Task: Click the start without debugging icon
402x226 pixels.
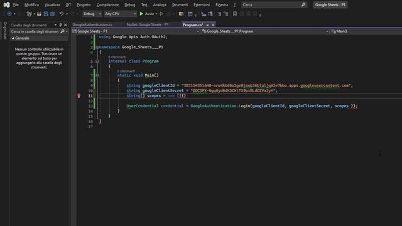Action: tap(161, 14)
